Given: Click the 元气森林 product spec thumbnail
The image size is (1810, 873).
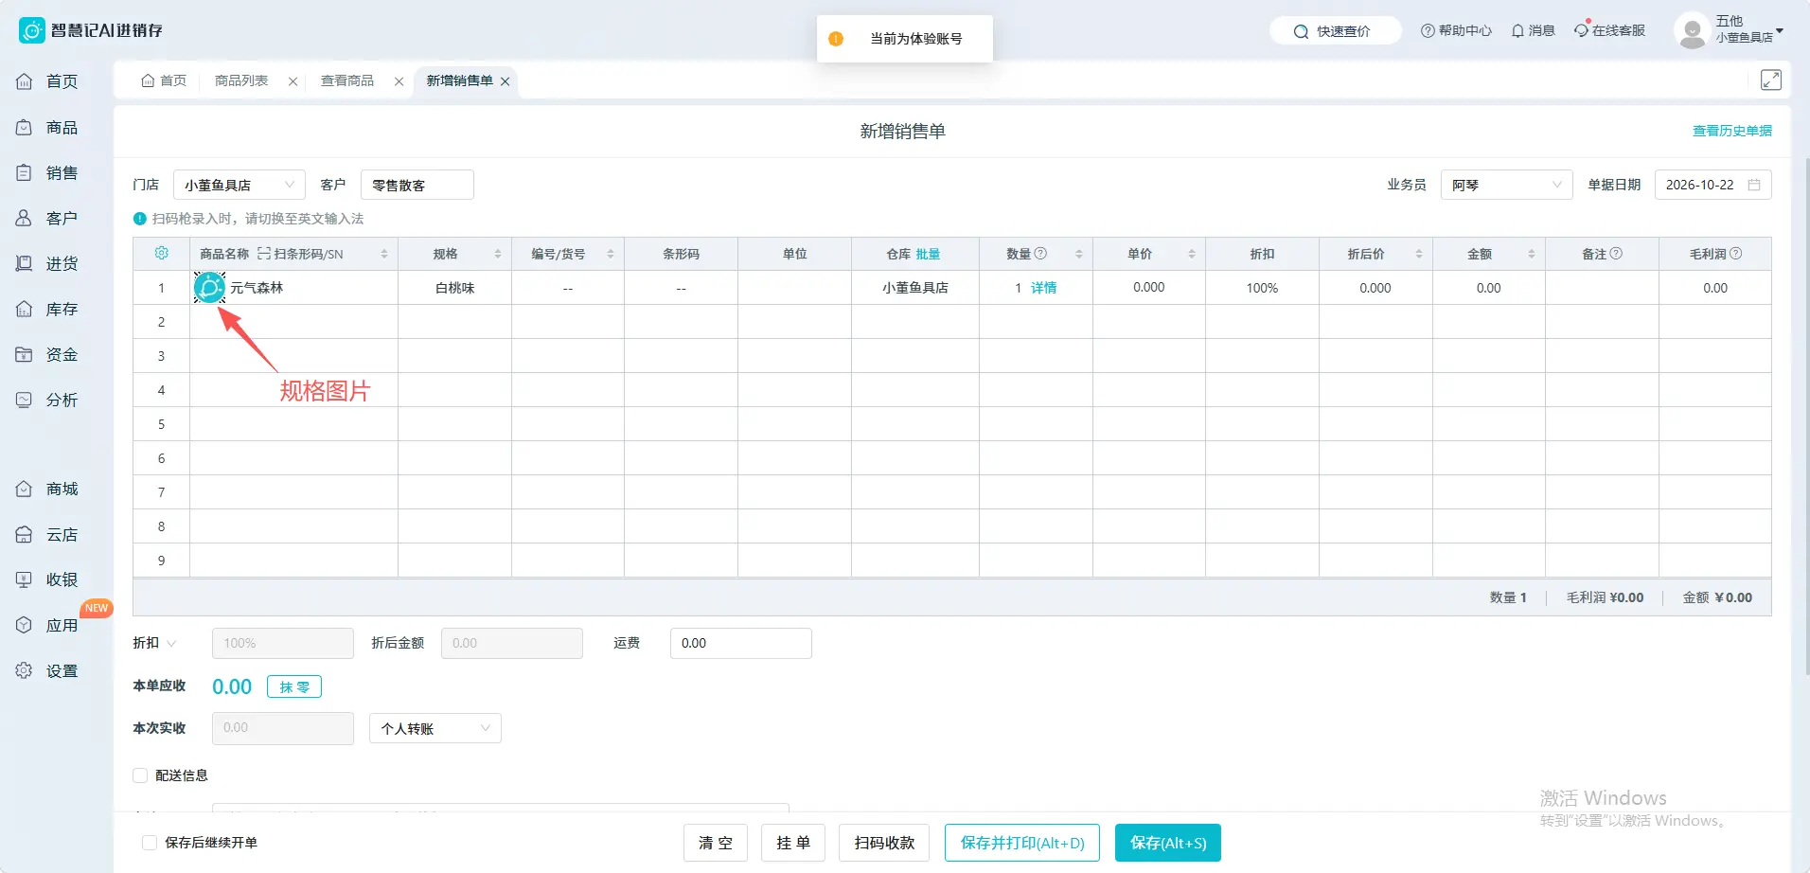Looking at the screenshot, I should pyautogui.click(x=209, y=288).
